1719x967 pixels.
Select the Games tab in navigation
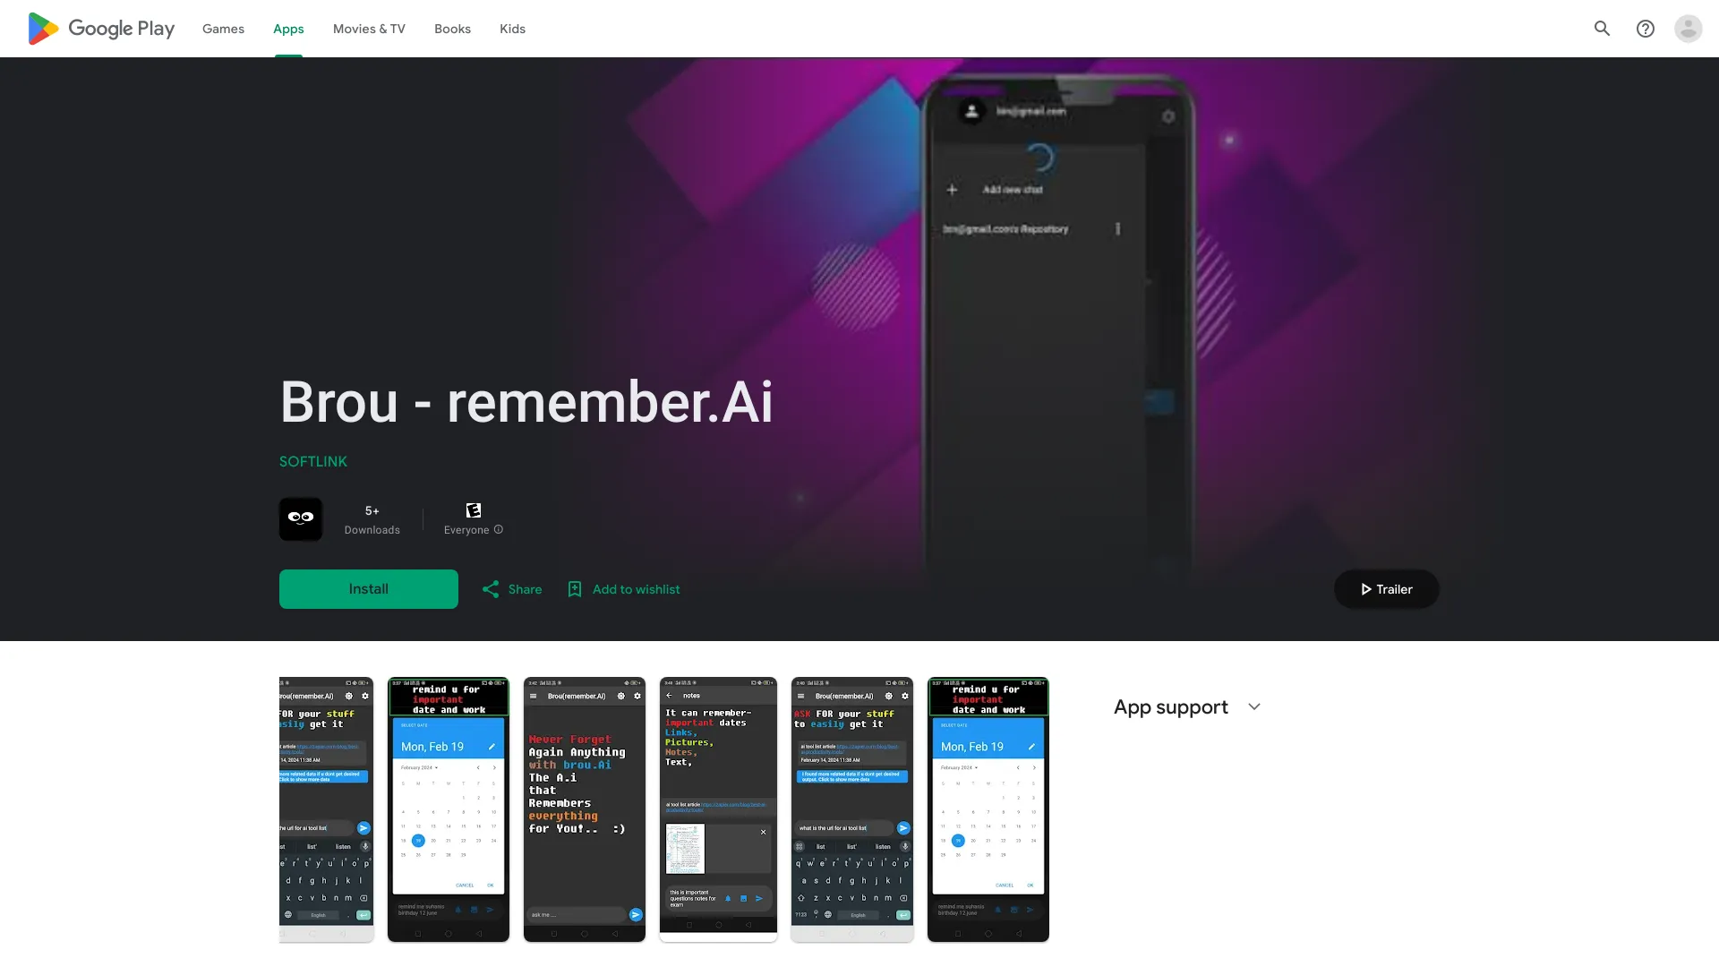point(223,29)
